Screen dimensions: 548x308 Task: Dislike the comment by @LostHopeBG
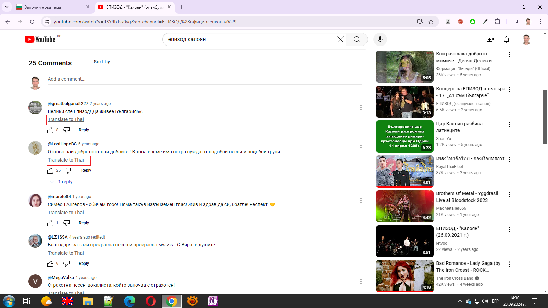click(69, 170)
